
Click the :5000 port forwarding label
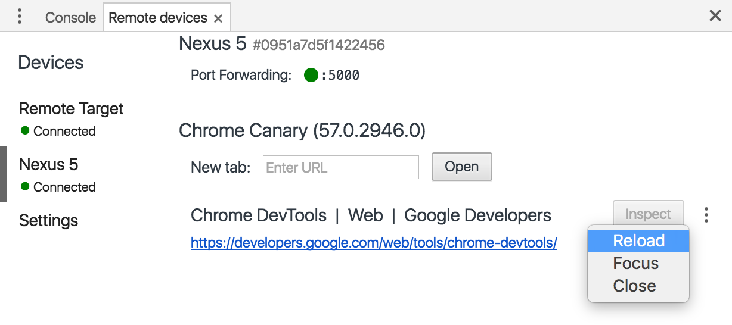[340, 76]
